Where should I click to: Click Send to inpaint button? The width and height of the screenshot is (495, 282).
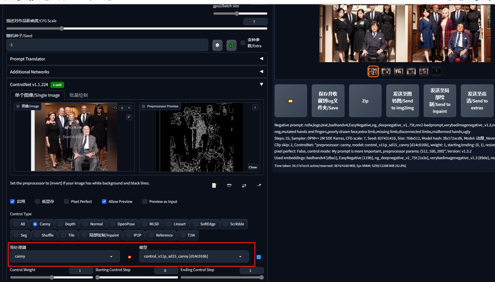440,101
